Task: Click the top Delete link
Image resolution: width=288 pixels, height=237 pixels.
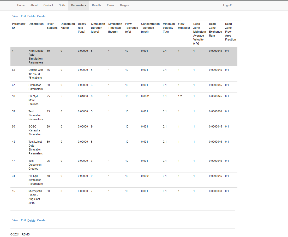Action: coord(31,16)
